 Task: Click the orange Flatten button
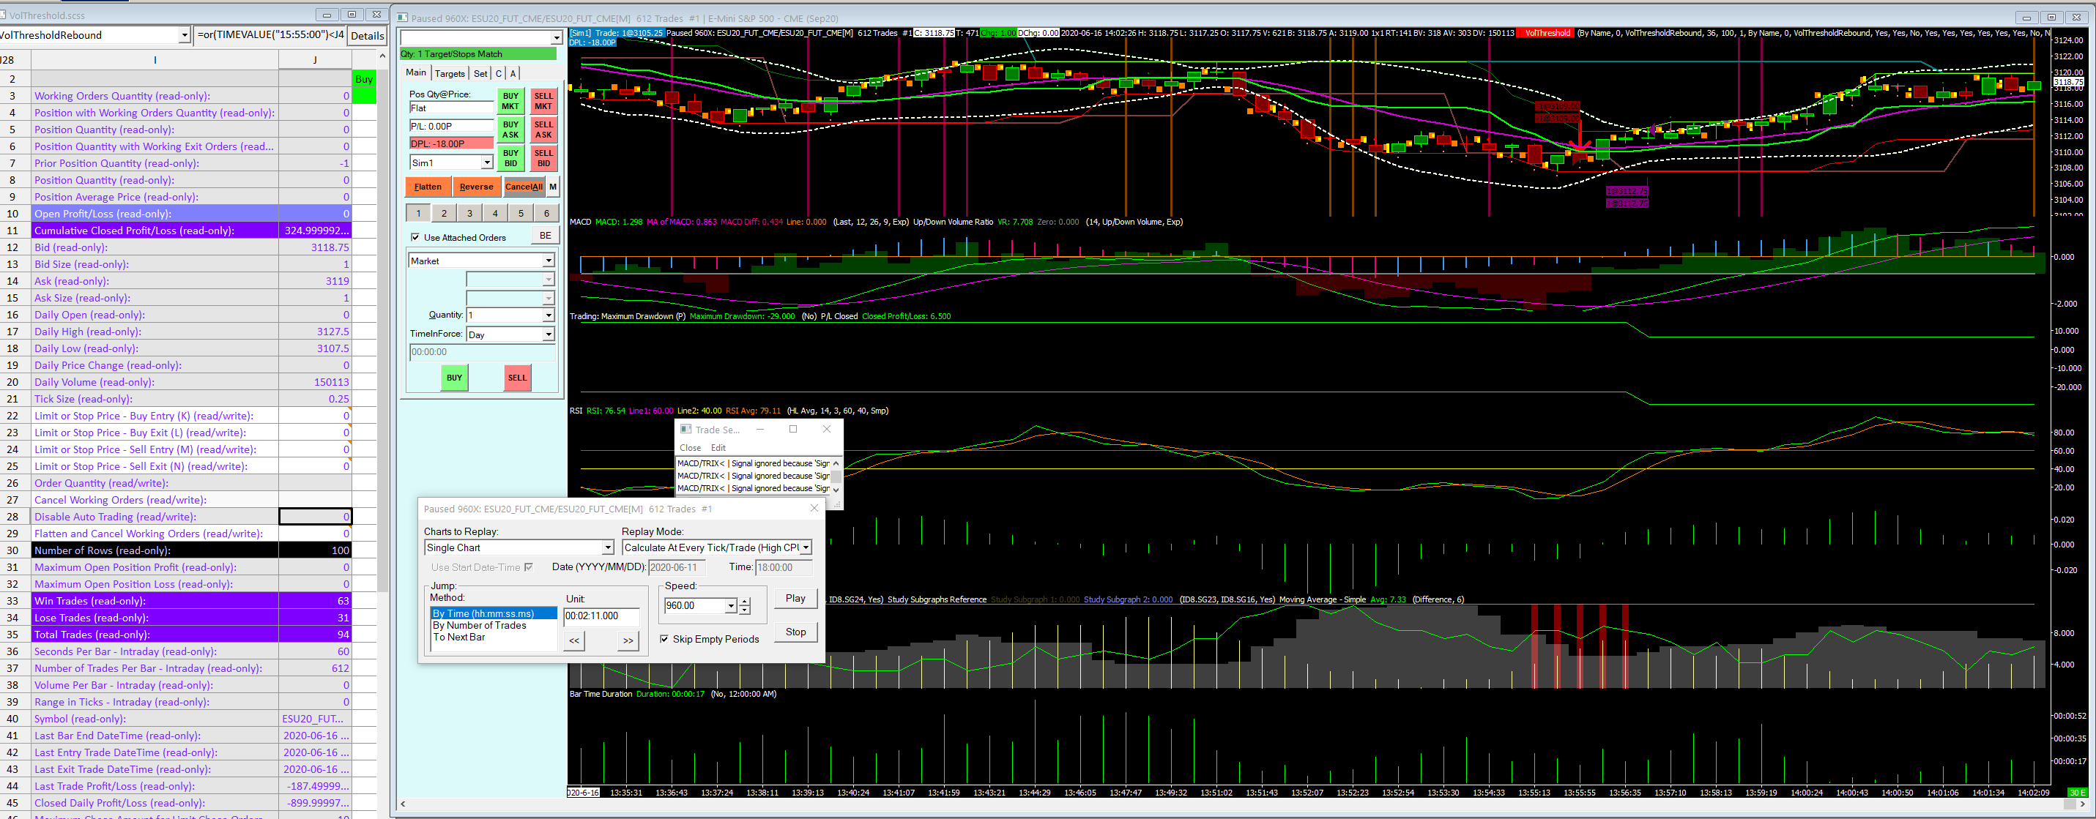point(427,187)
